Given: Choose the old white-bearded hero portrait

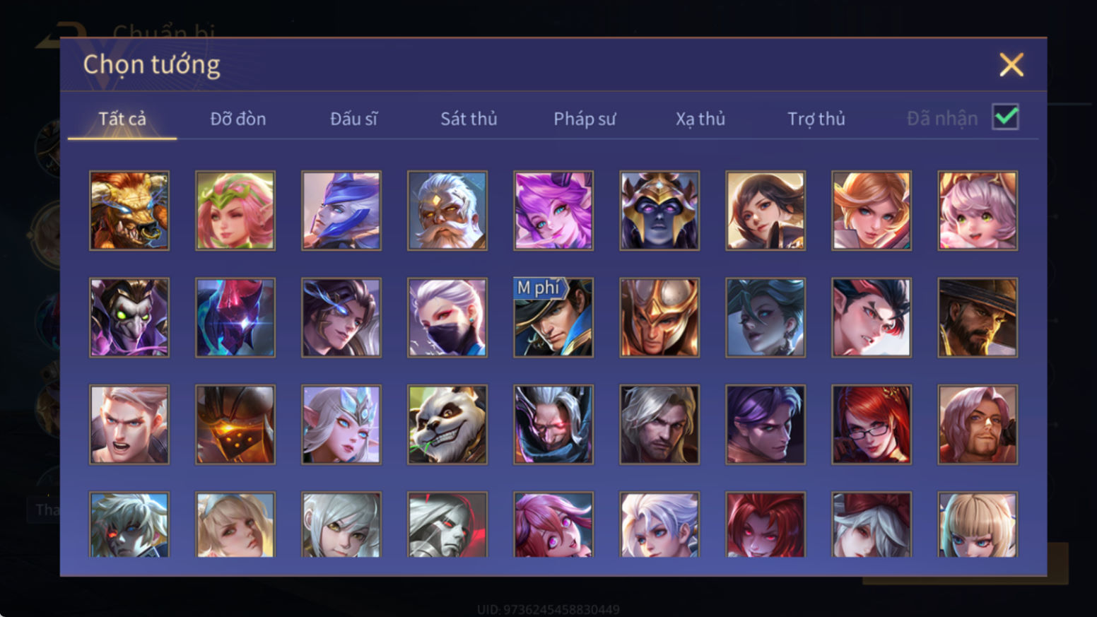Looking at the screenshot, I should (x=447, y=211).
